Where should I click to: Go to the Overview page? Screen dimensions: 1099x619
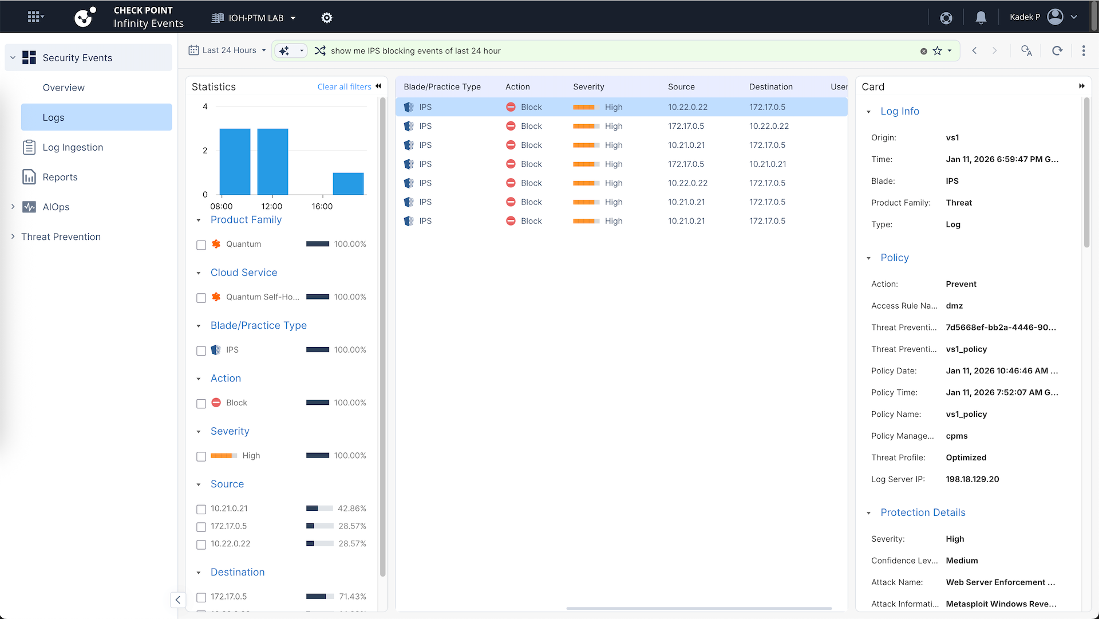(64, 88)
